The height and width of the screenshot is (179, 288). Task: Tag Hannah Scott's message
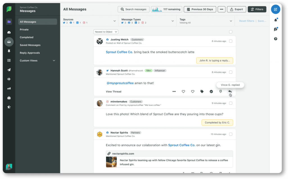click(x=202, y=91)
